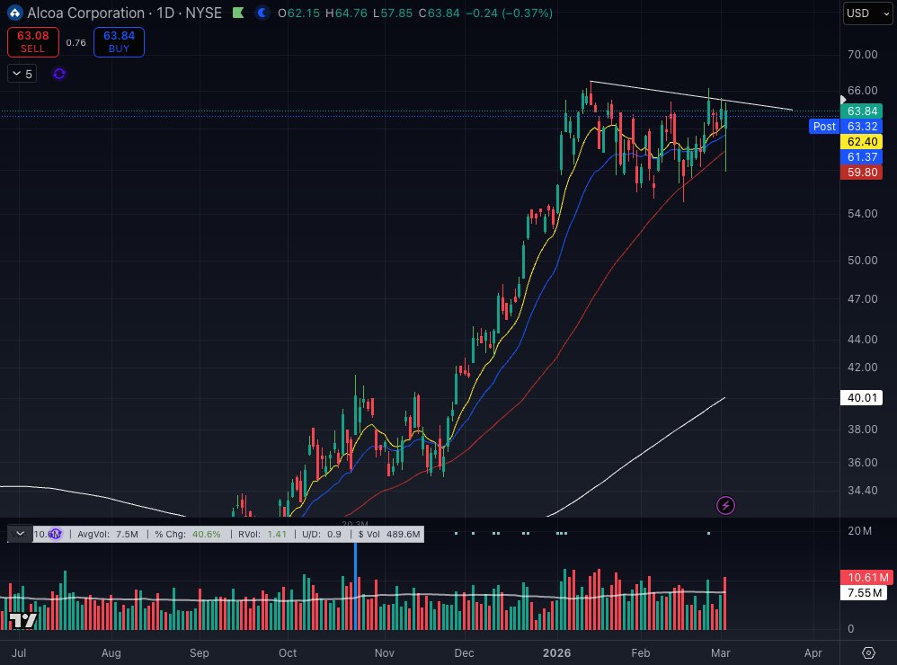Click the moon post-market session icon

pos(262,13)
